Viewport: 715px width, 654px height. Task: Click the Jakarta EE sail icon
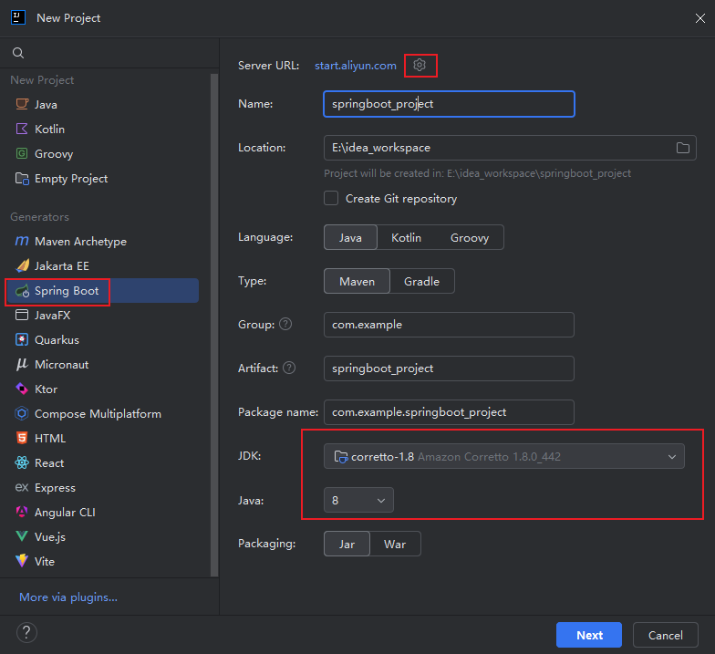[22, 265]
